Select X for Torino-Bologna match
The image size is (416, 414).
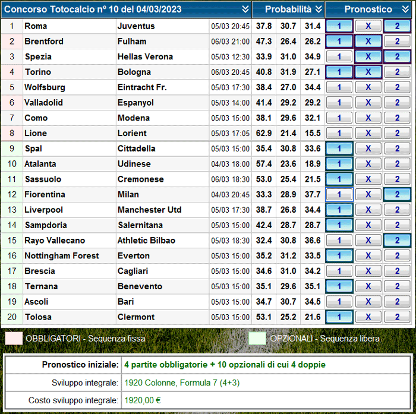click(x=368, y=72)
